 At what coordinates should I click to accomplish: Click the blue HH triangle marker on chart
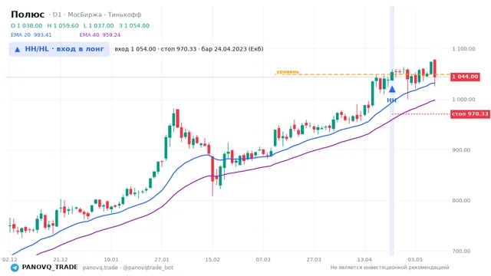pos(392,90)
